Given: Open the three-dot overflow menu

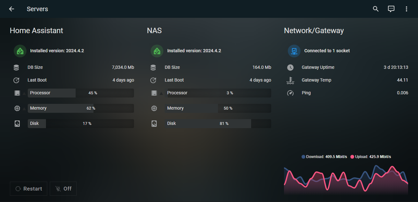Looking at the screenshot, I should (407, 9).
